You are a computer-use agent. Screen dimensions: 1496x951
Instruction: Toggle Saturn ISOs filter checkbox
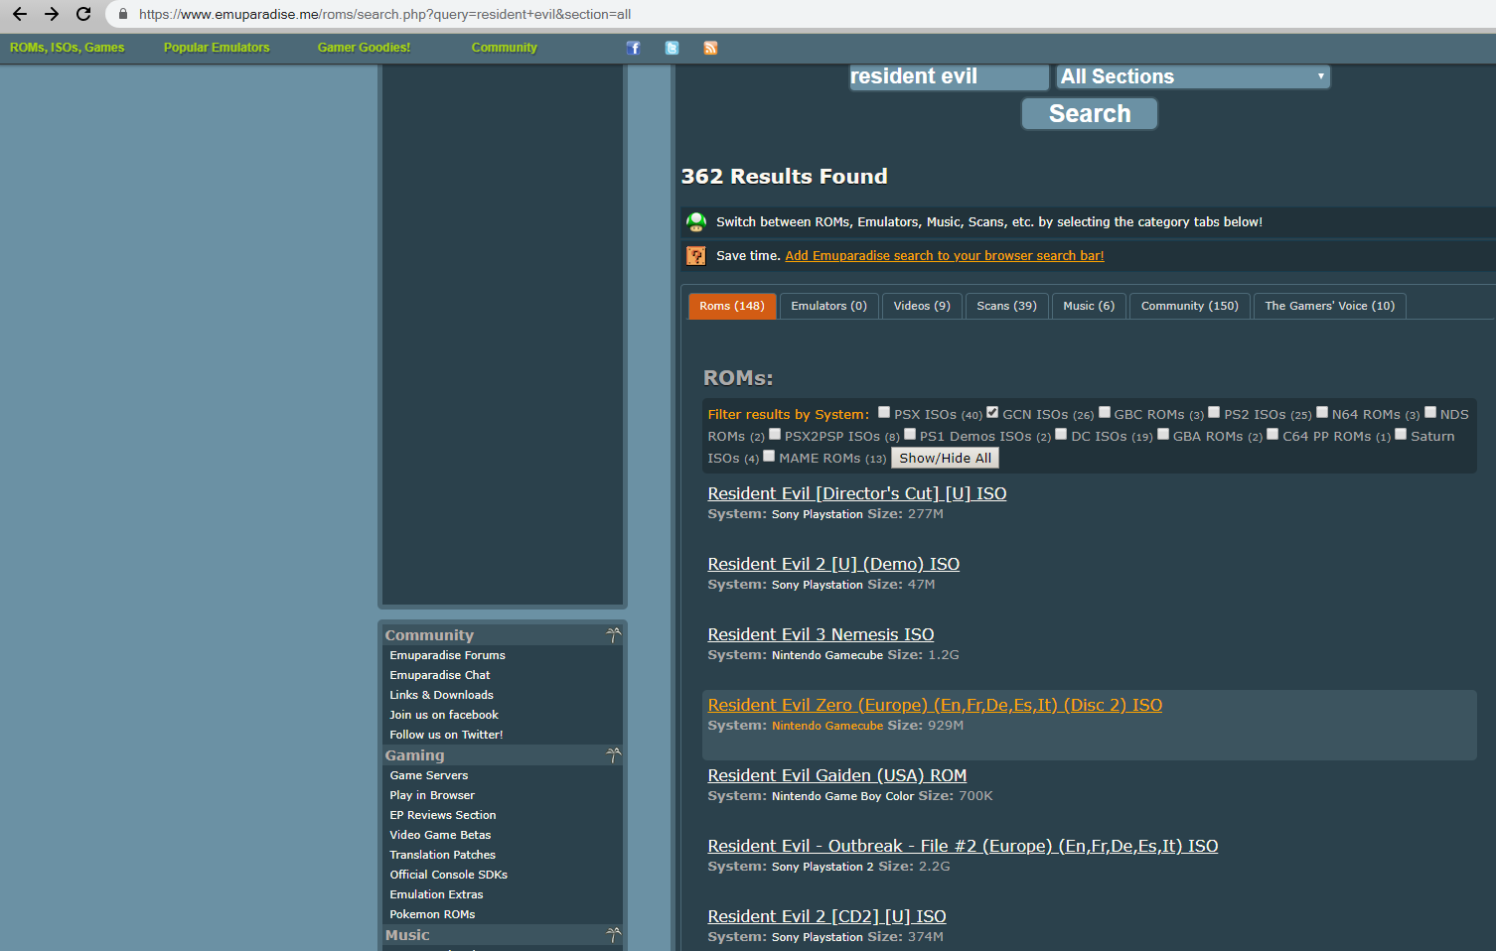pos(1401,434)
